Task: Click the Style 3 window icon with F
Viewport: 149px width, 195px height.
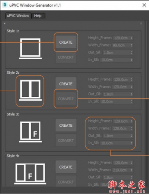Action: click(30, 132)
